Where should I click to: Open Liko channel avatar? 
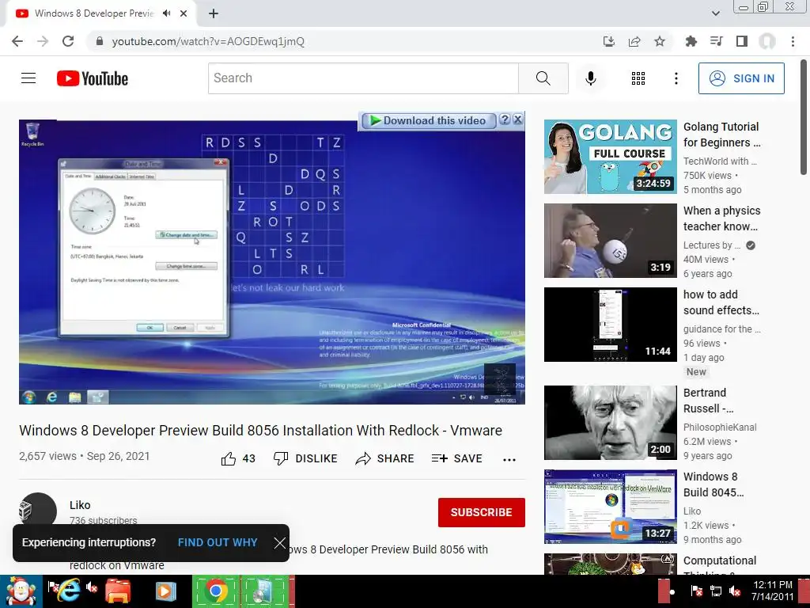[38, 511]
